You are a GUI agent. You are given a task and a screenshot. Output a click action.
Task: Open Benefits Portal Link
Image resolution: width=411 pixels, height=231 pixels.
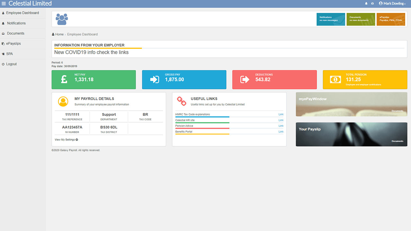tap(281, 132)
